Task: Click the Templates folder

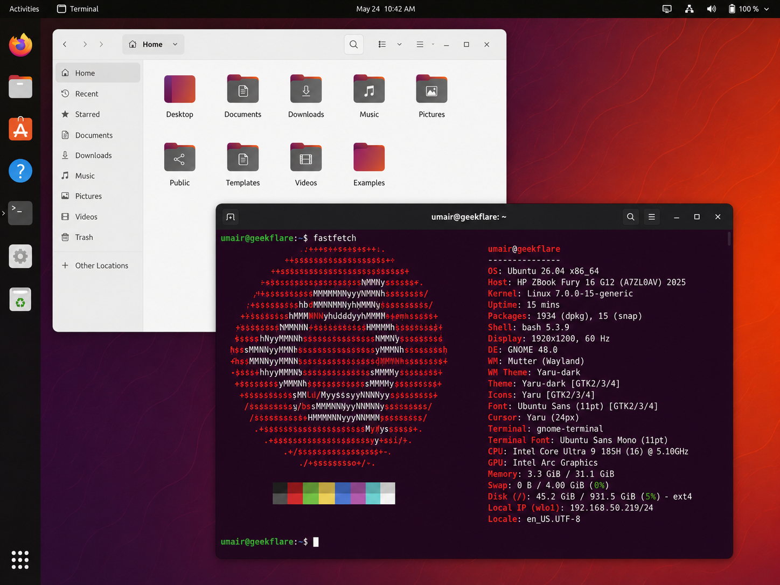Action: 243,164
